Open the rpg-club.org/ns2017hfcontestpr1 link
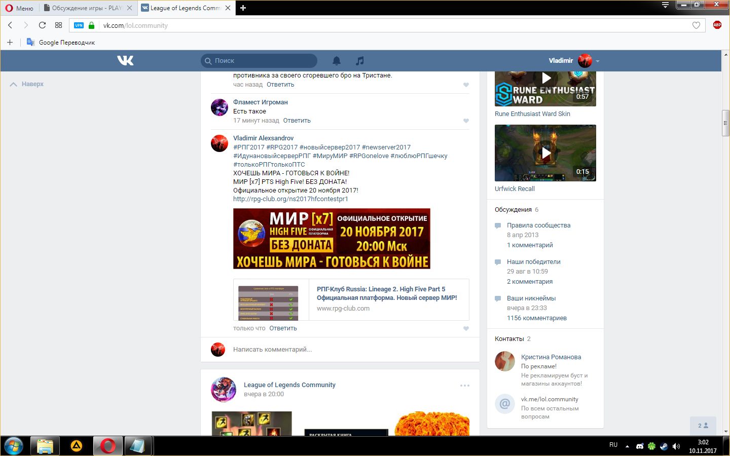Viewport: 730px width, 456px height. (290, 199)
